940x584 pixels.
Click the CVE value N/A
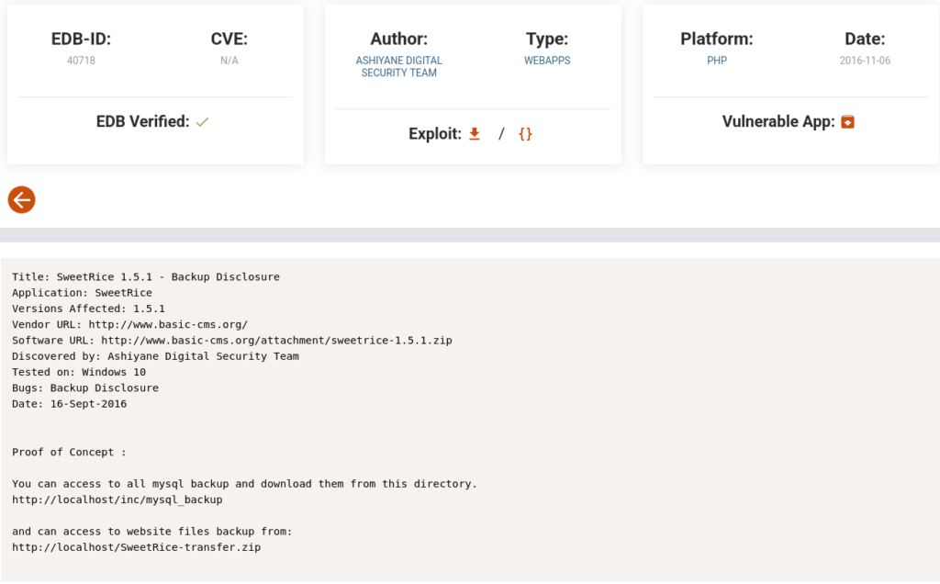[x=229, y=61]
